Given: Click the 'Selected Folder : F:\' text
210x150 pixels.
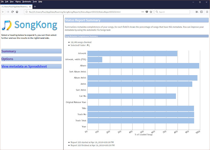Looking at the screenshot, I should [80, 45].
